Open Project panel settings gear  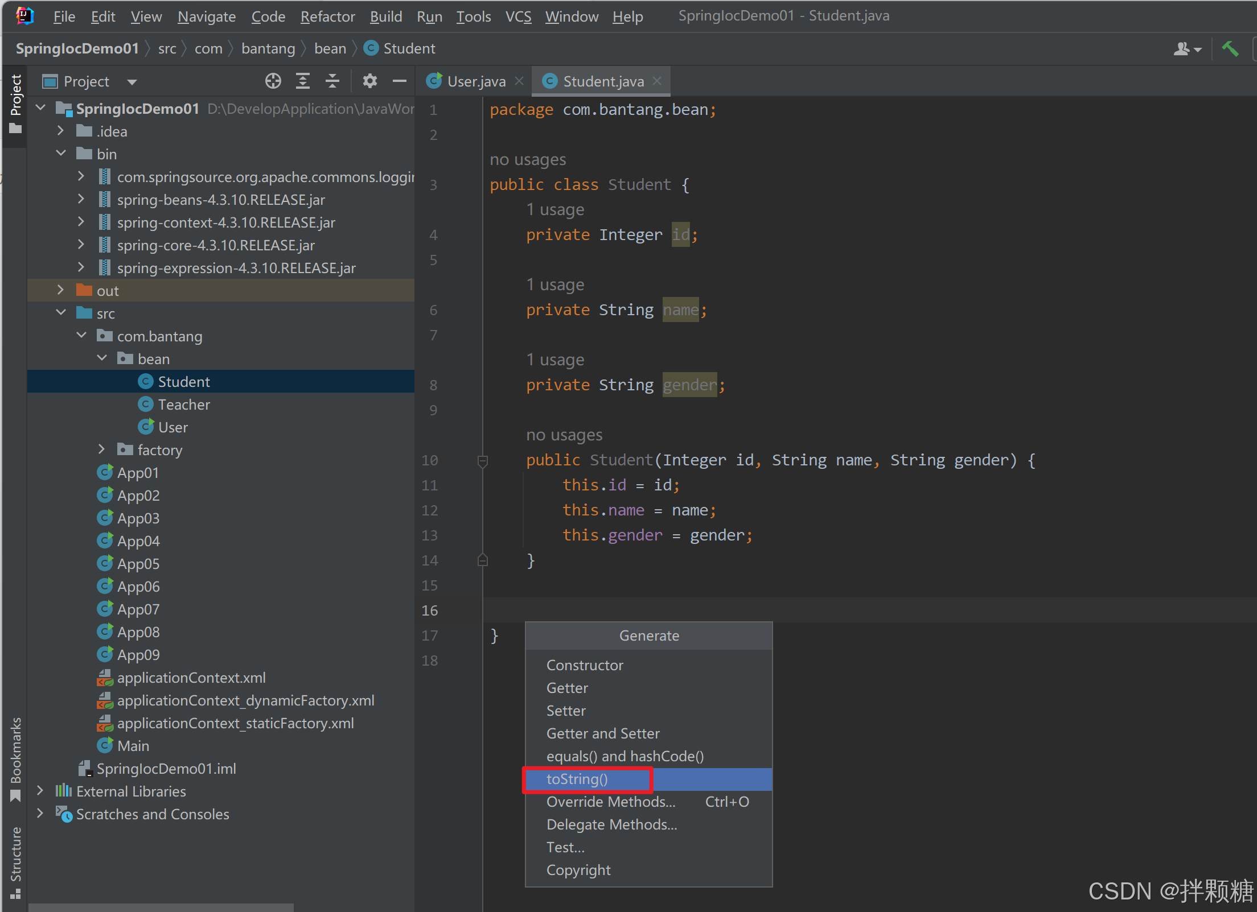click(370, 81)
